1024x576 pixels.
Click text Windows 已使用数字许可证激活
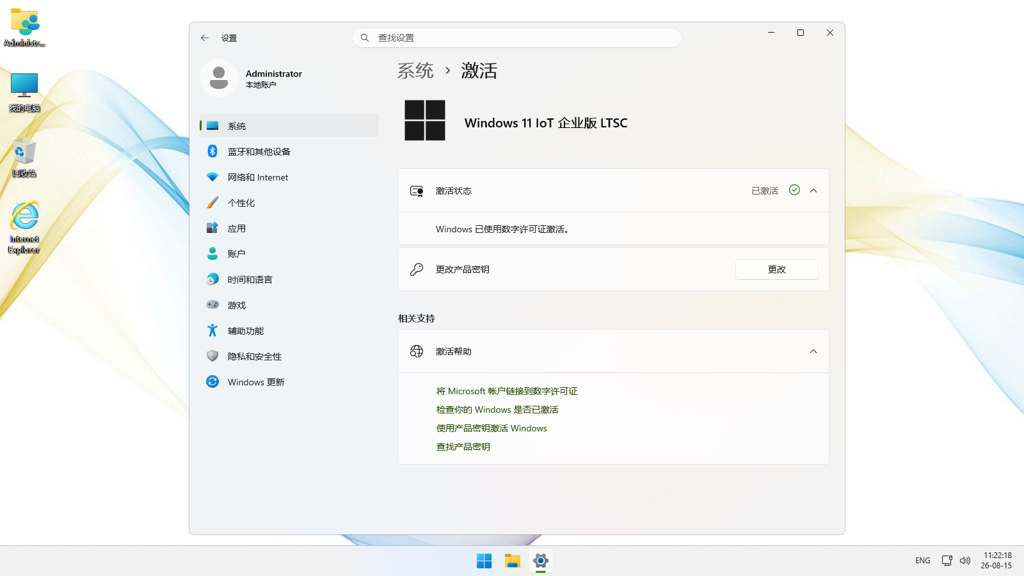point(502,229)
